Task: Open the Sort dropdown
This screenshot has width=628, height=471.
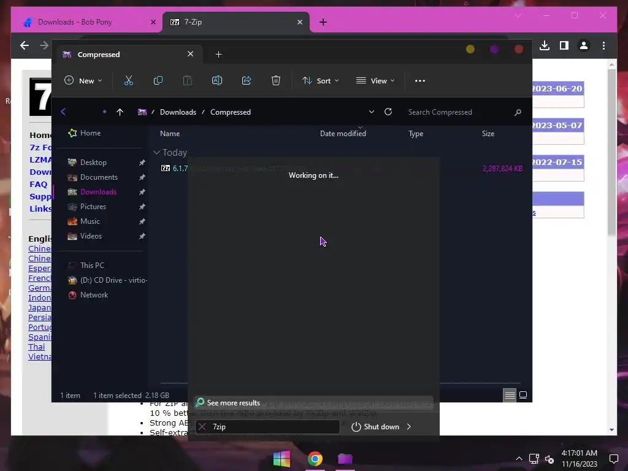Action: click(320, 80)
